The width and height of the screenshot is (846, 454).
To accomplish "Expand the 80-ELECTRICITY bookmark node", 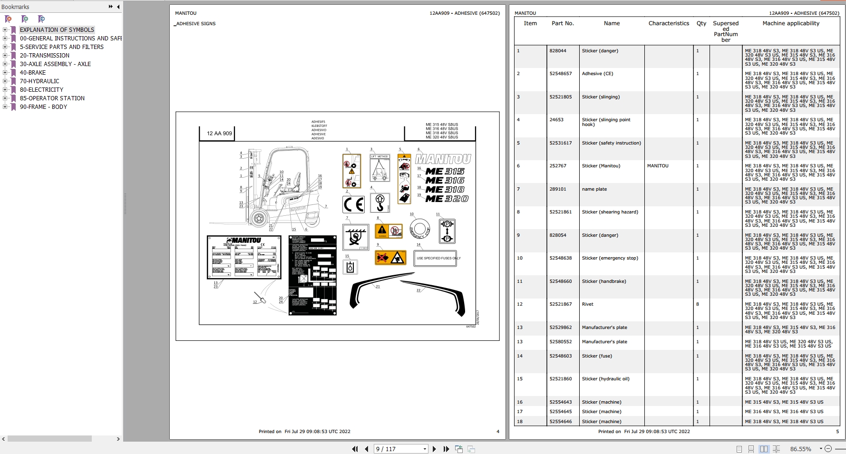I will click(x=5, y=90).
